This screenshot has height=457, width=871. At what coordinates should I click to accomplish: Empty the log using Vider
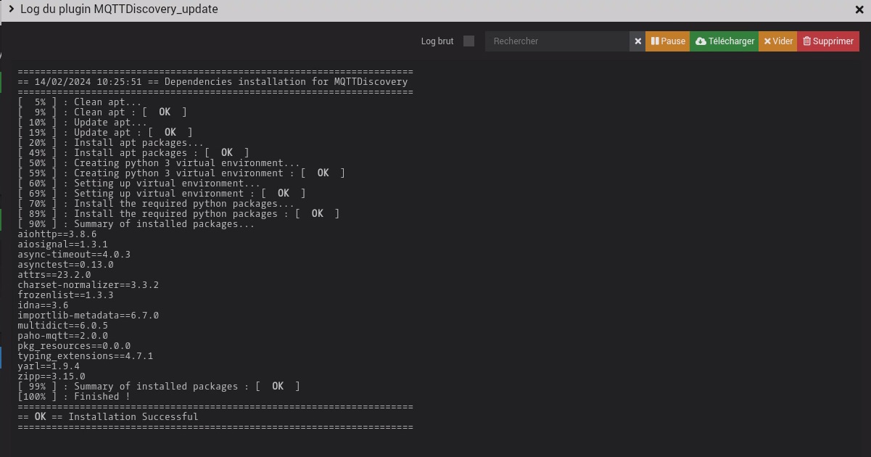tap(778, 41)
